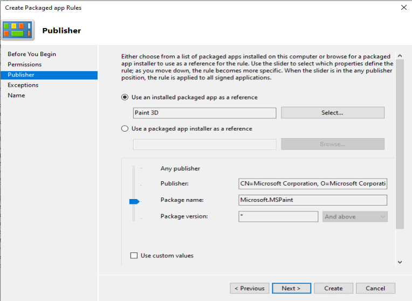
Task: Open the Exceptions step in the sidebar
Action: tap(23, 85)
